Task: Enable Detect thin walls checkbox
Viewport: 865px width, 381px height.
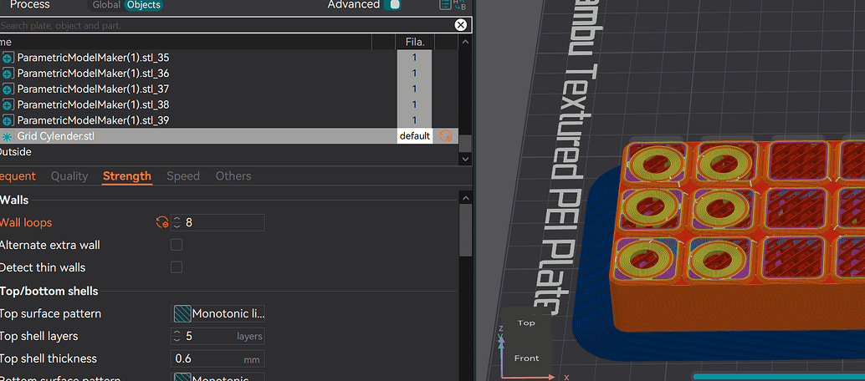Action: pyautogui.click(x=177, y=267)
